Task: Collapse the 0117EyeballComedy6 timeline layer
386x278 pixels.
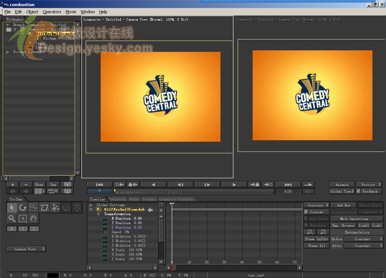Action: 91,210
